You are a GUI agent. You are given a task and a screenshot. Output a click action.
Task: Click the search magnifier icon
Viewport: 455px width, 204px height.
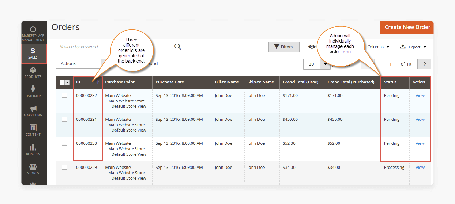pyautogui.click(x=178, y=47)
